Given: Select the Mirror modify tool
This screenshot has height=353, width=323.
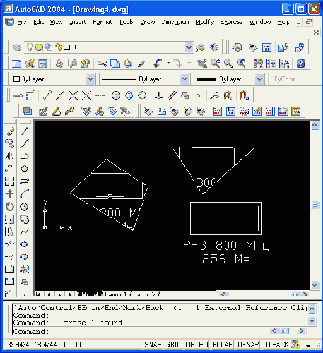Looking at the screenshot, I should pos(9,156).
